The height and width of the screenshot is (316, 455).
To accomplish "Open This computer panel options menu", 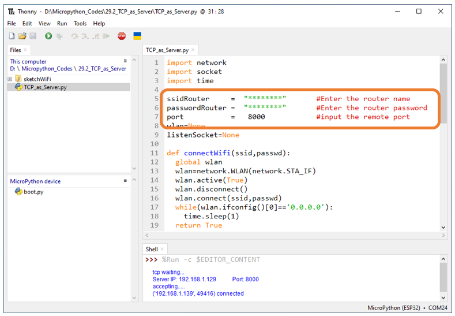I will coord(125,61).
